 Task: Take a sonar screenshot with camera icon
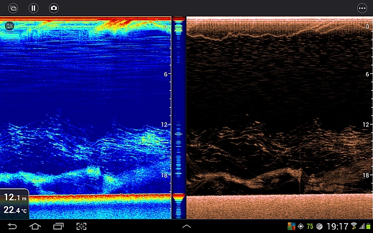[x=54, y=8]
